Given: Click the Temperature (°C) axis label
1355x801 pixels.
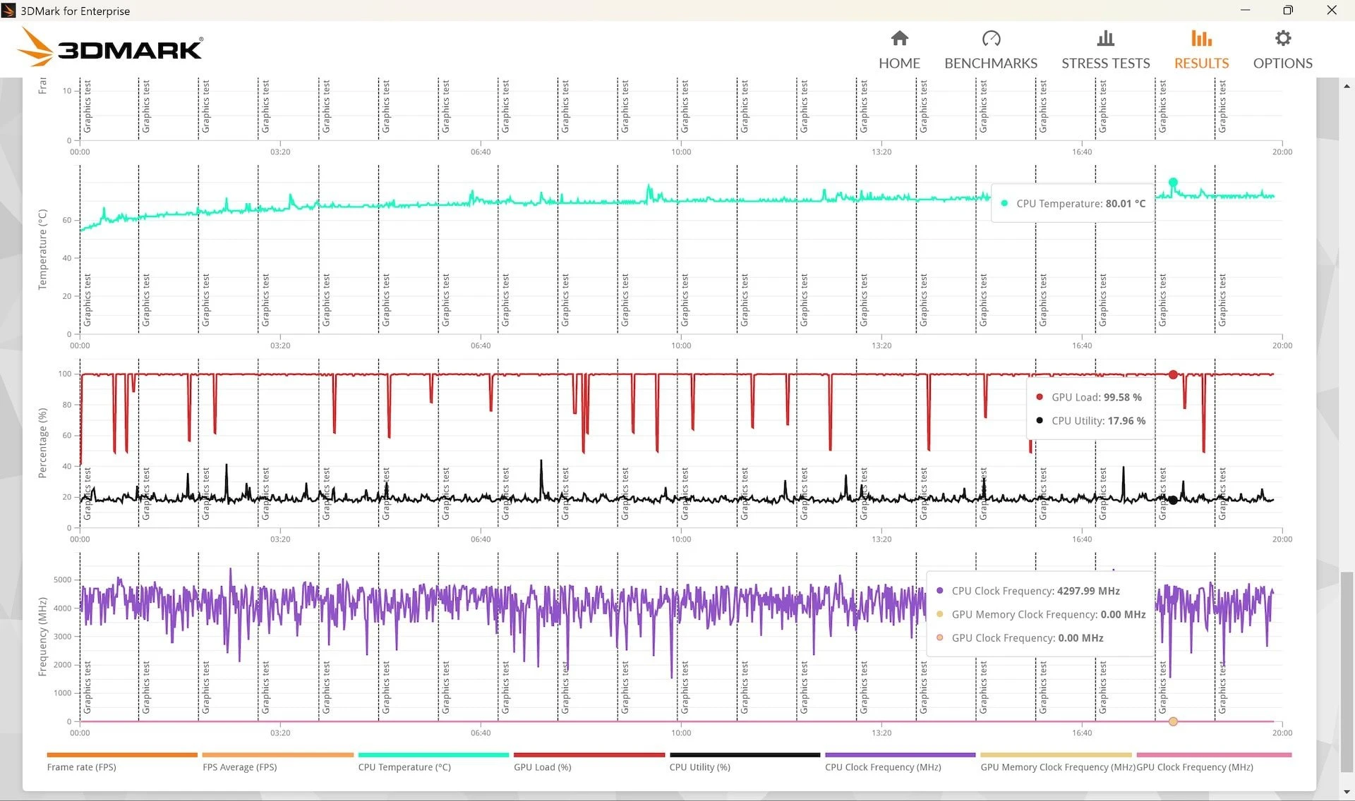Looking at the screenshot, I should pos(42,249).
